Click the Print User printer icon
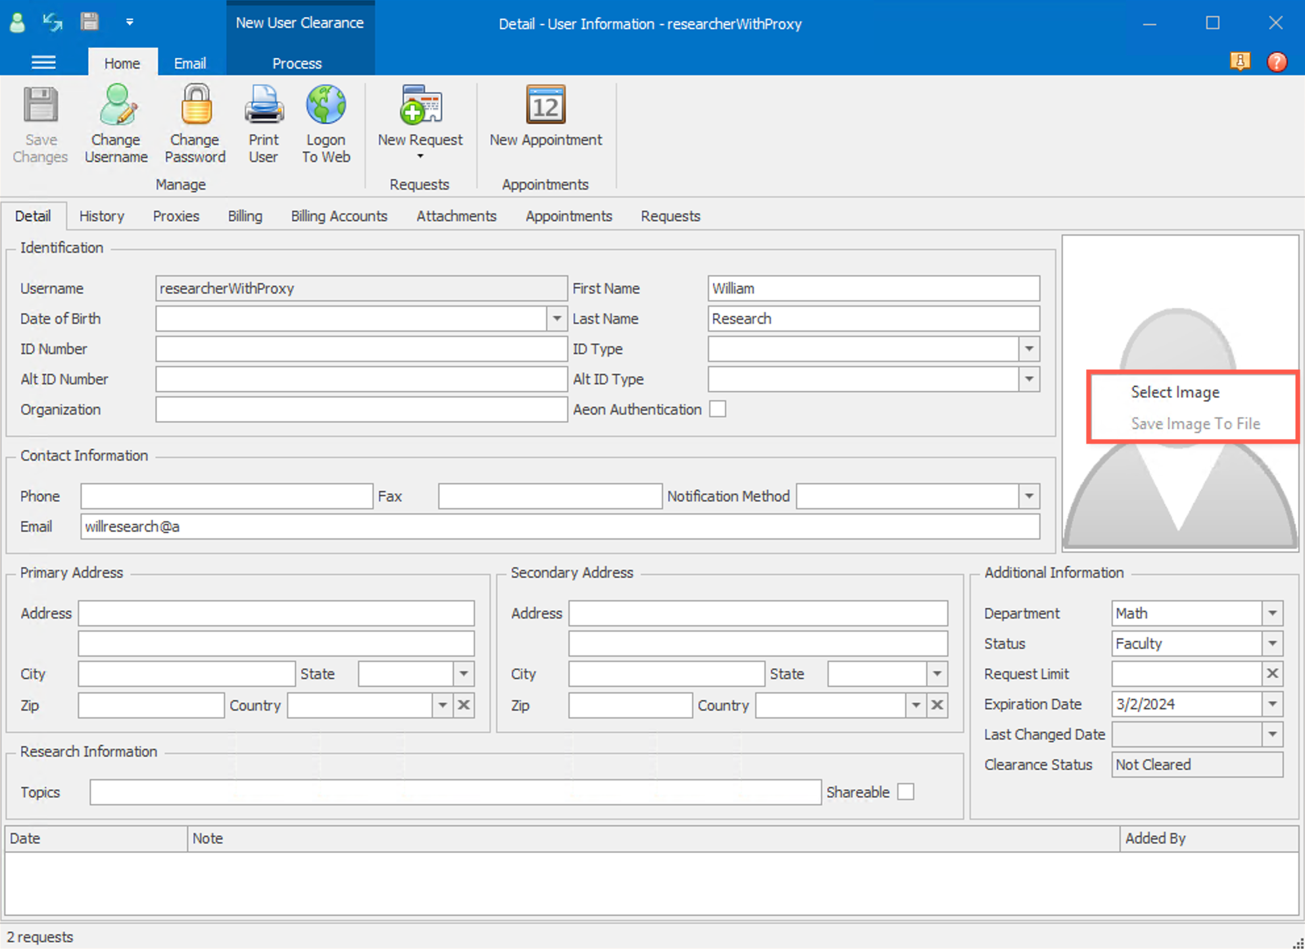 click(263, 106)
